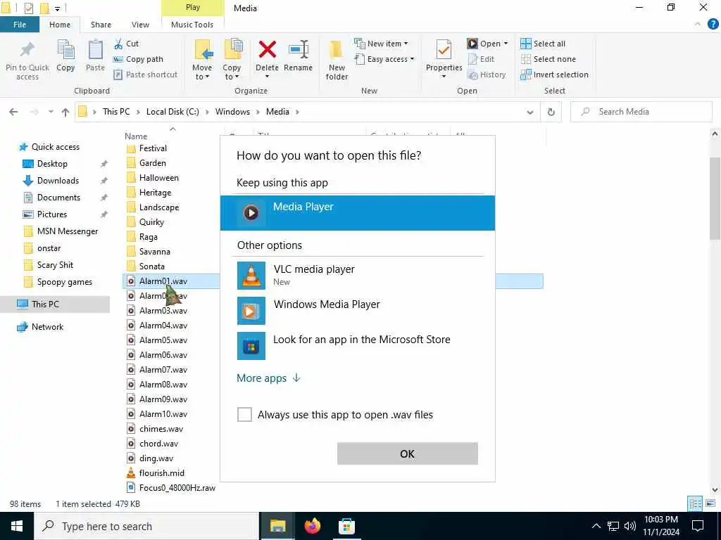Image resolution: width=721 pixels, height=540 pixels.
Task: Choose VLC media player option
Action: 357,275
